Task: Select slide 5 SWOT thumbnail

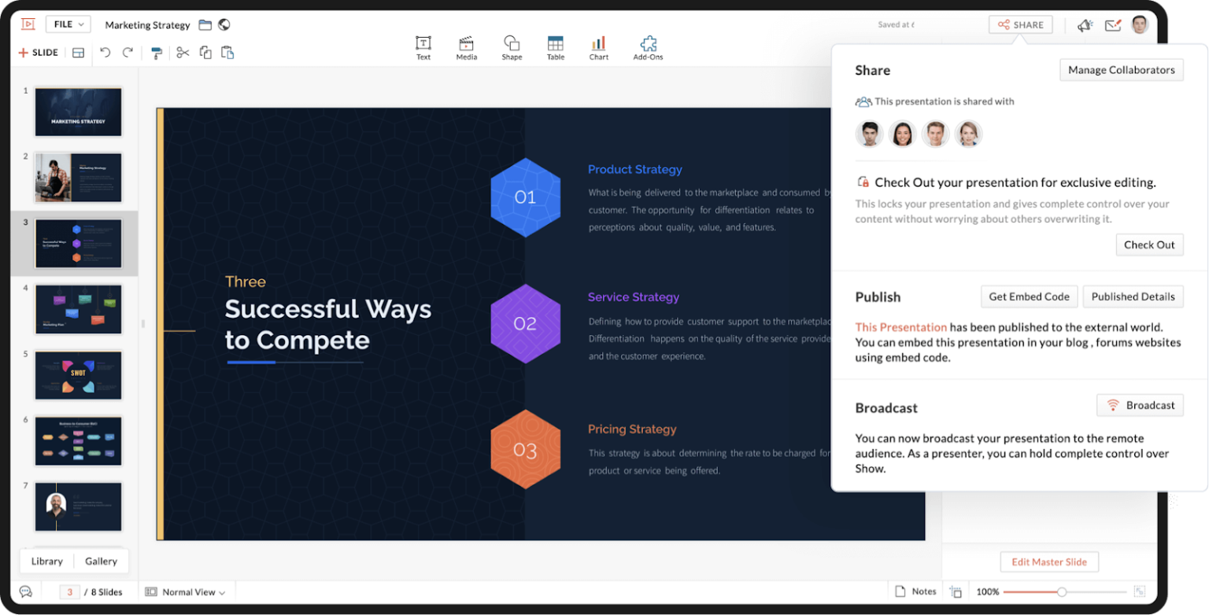Action: 77,375
